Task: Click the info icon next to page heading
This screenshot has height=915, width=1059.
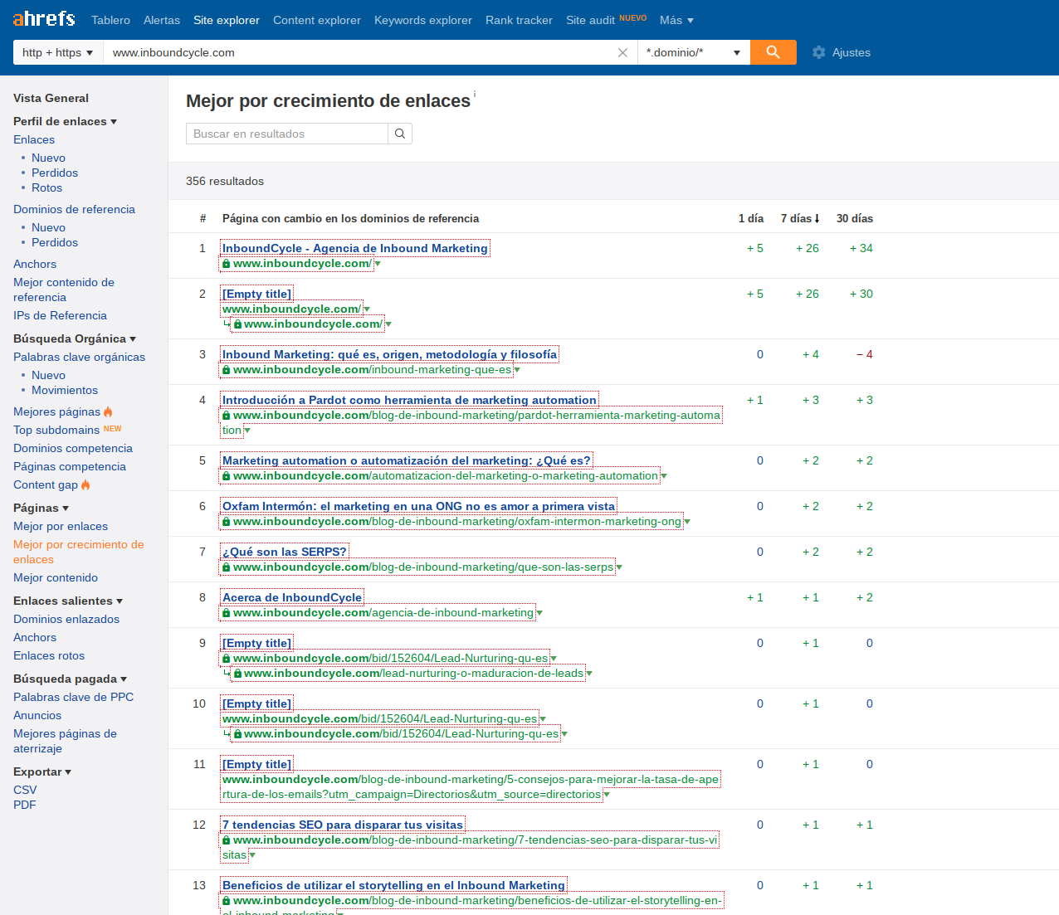Action: (x=475, y=94)
